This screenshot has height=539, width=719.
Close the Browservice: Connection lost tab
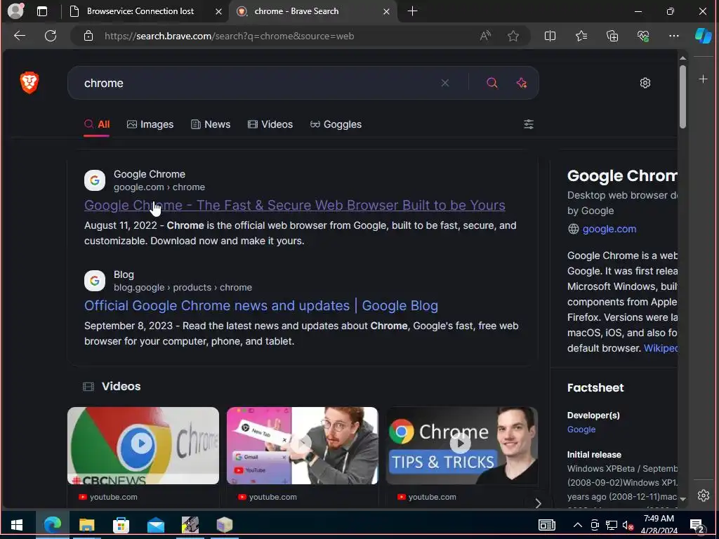(219, 11)
